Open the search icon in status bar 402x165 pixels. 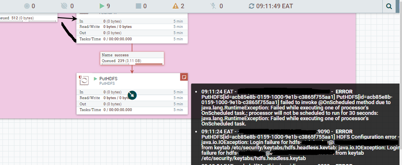click(x=389, y=6)
